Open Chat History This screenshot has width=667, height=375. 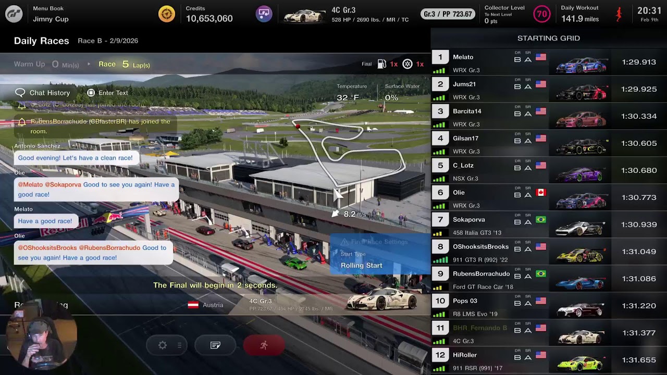tap(43, 93)
